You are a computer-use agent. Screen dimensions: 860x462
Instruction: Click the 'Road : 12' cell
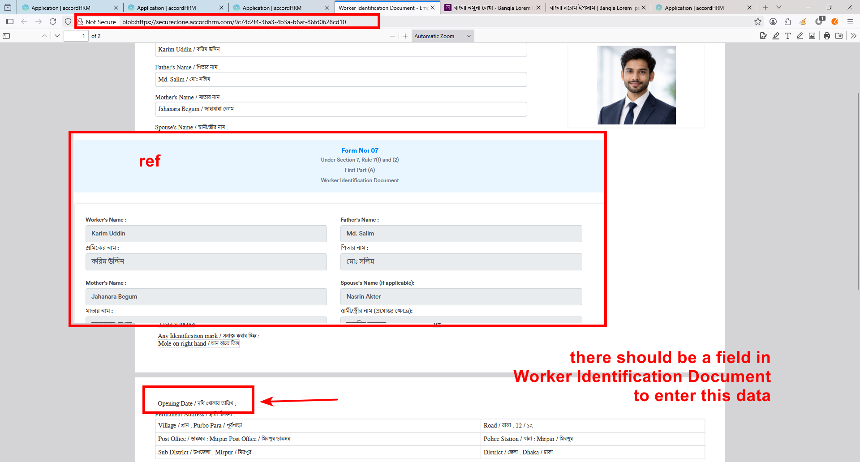click(x=593, y=425)
